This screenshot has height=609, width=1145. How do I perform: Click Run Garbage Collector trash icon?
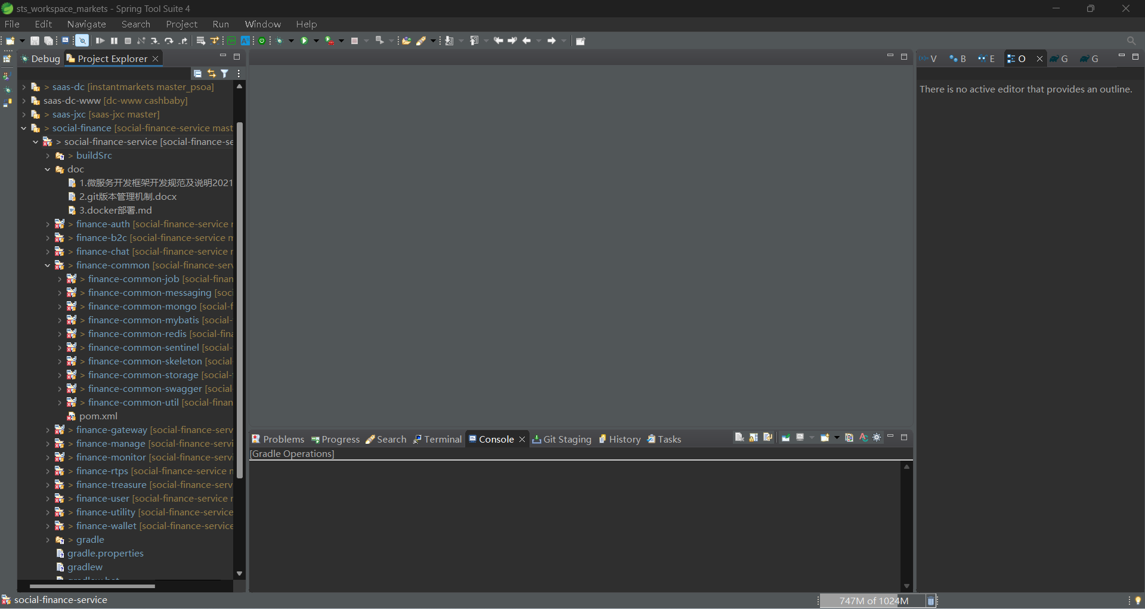[930, 601]
